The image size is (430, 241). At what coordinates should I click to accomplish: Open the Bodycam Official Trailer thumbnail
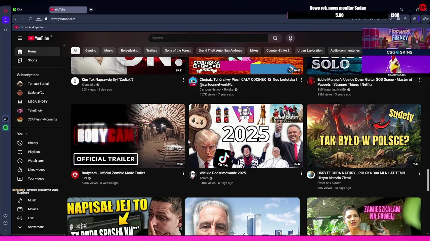tap(128, 136)
